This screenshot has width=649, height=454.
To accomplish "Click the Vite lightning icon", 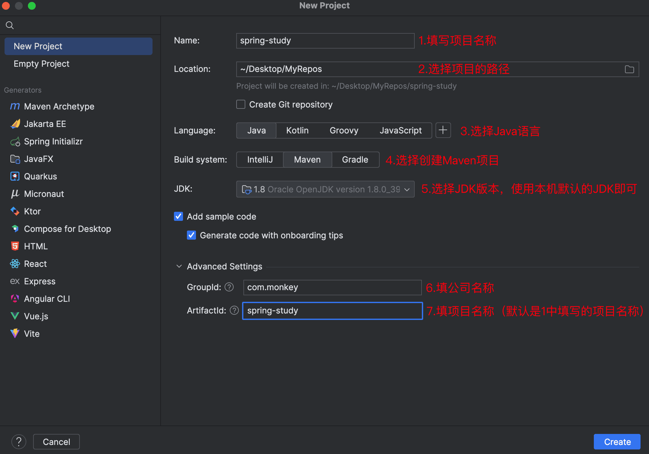I will pyautogui.click(x=15, y=334).
